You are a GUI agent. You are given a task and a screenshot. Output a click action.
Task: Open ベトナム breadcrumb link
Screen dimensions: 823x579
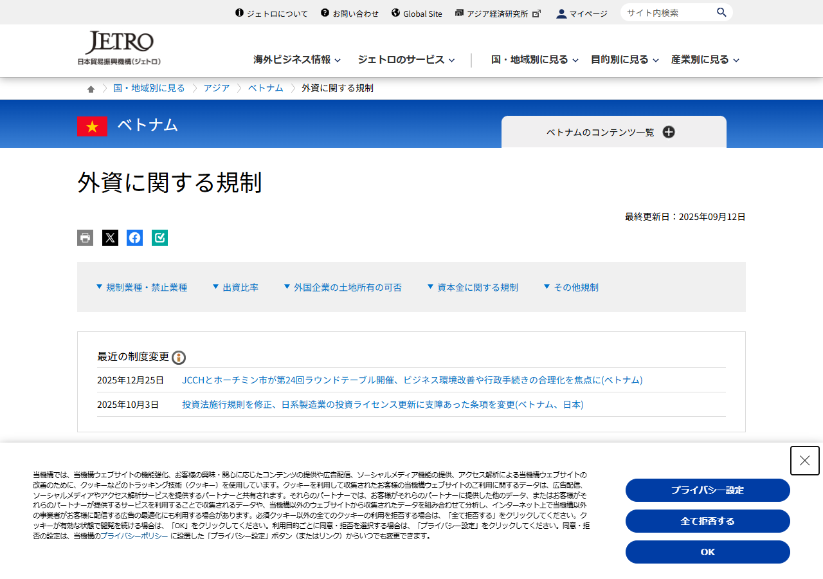[x=266, y=88]
